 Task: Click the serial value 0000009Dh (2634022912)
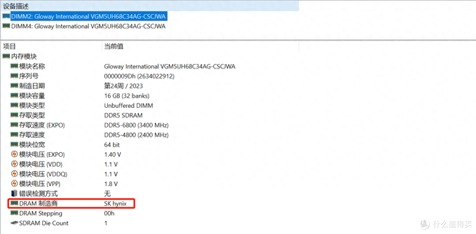tap(139, 76)
